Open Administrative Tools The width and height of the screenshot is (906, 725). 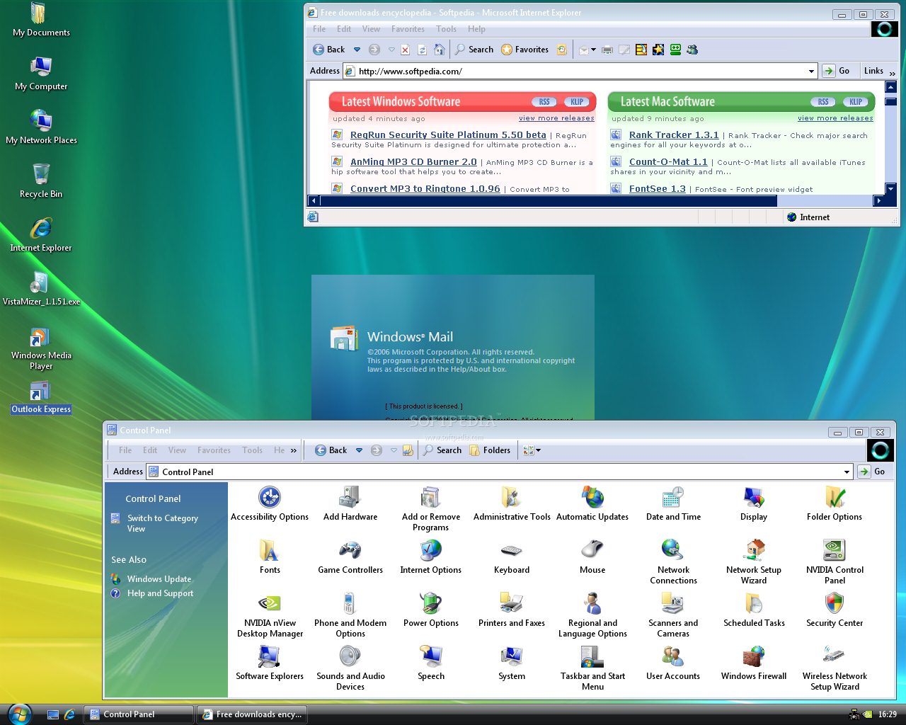[x=512, y=504]
